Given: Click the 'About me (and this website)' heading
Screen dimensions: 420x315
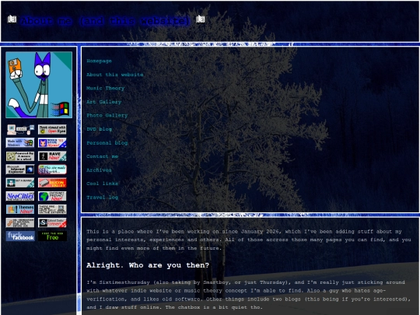Looking at the screenshot, I should pos(105,21).
